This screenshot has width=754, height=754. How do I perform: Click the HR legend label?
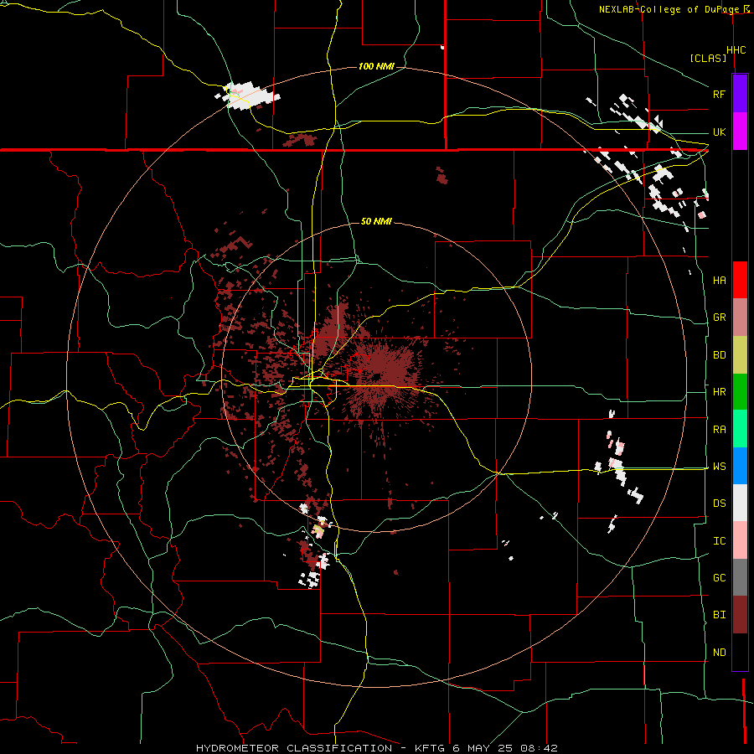[x=719, y=392]
